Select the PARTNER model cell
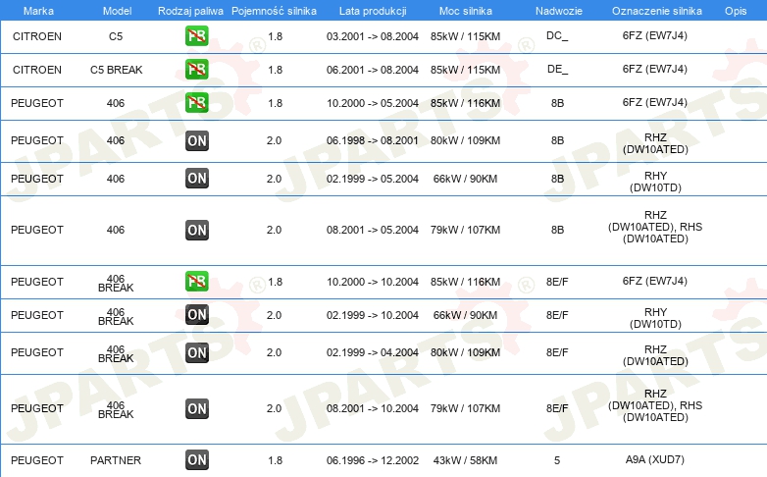Screen dimensions: 767x477 point(116,460)
